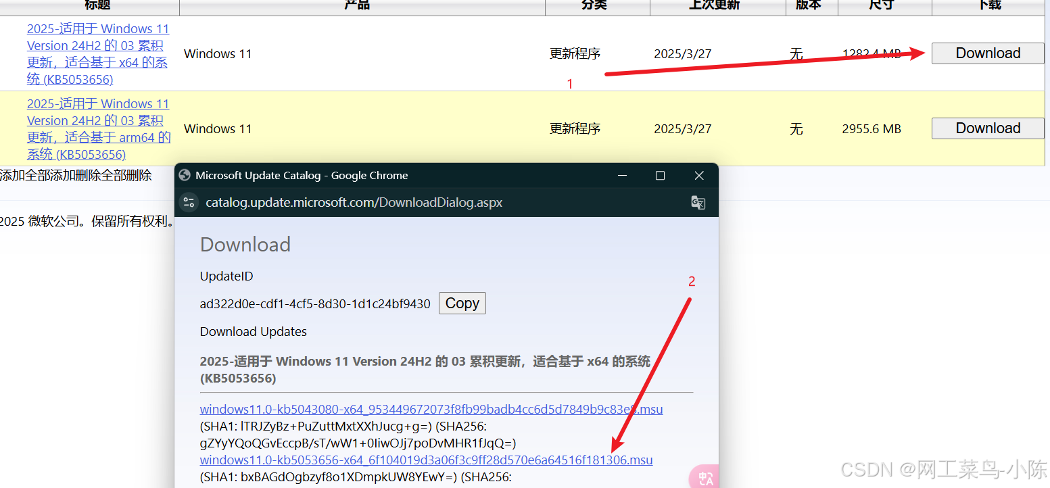Maximize the Microsoft Update Catalog popup window
This screenshot has height=488, width=1050.
[661, 176]
